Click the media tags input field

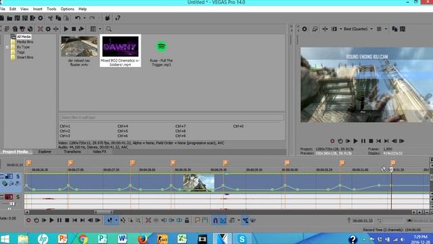(171, 117)
